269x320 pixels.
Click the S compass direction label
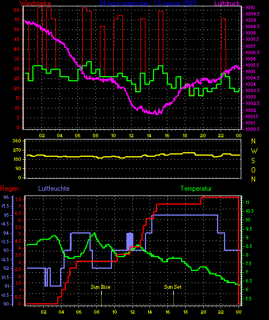[253, 161]
